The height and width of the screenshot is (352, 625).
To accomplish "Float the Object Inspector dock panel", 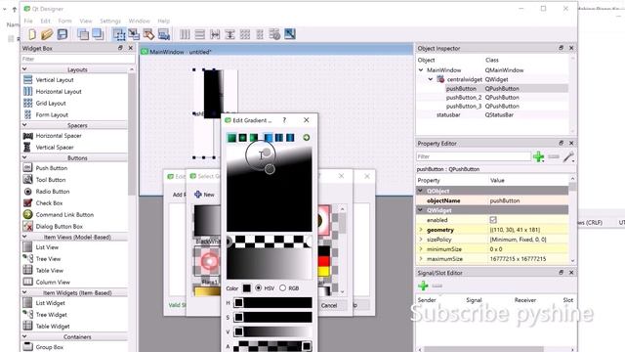I will 562,48.
